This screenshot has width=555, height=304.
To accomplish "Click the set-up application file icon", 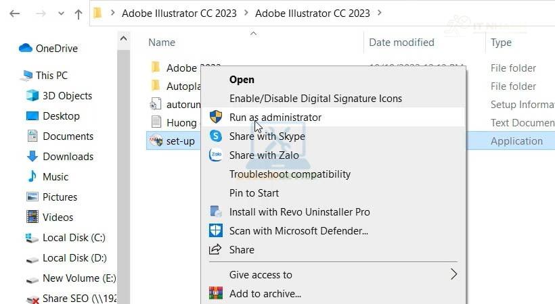I will click(156, 141).
